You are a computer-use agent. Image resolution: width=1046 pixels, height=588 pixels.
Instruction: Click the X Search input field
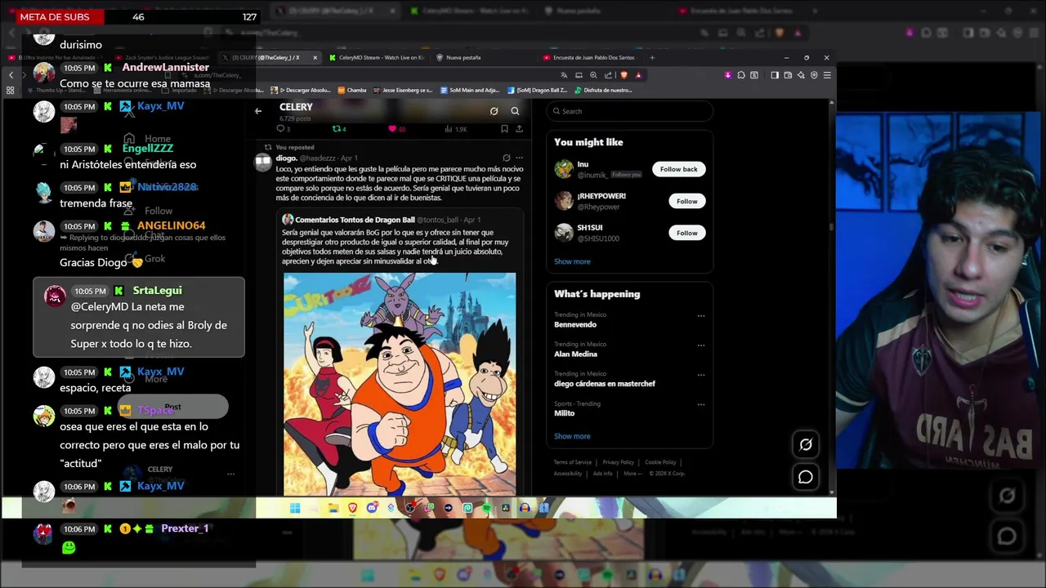[x=629, y=111]
